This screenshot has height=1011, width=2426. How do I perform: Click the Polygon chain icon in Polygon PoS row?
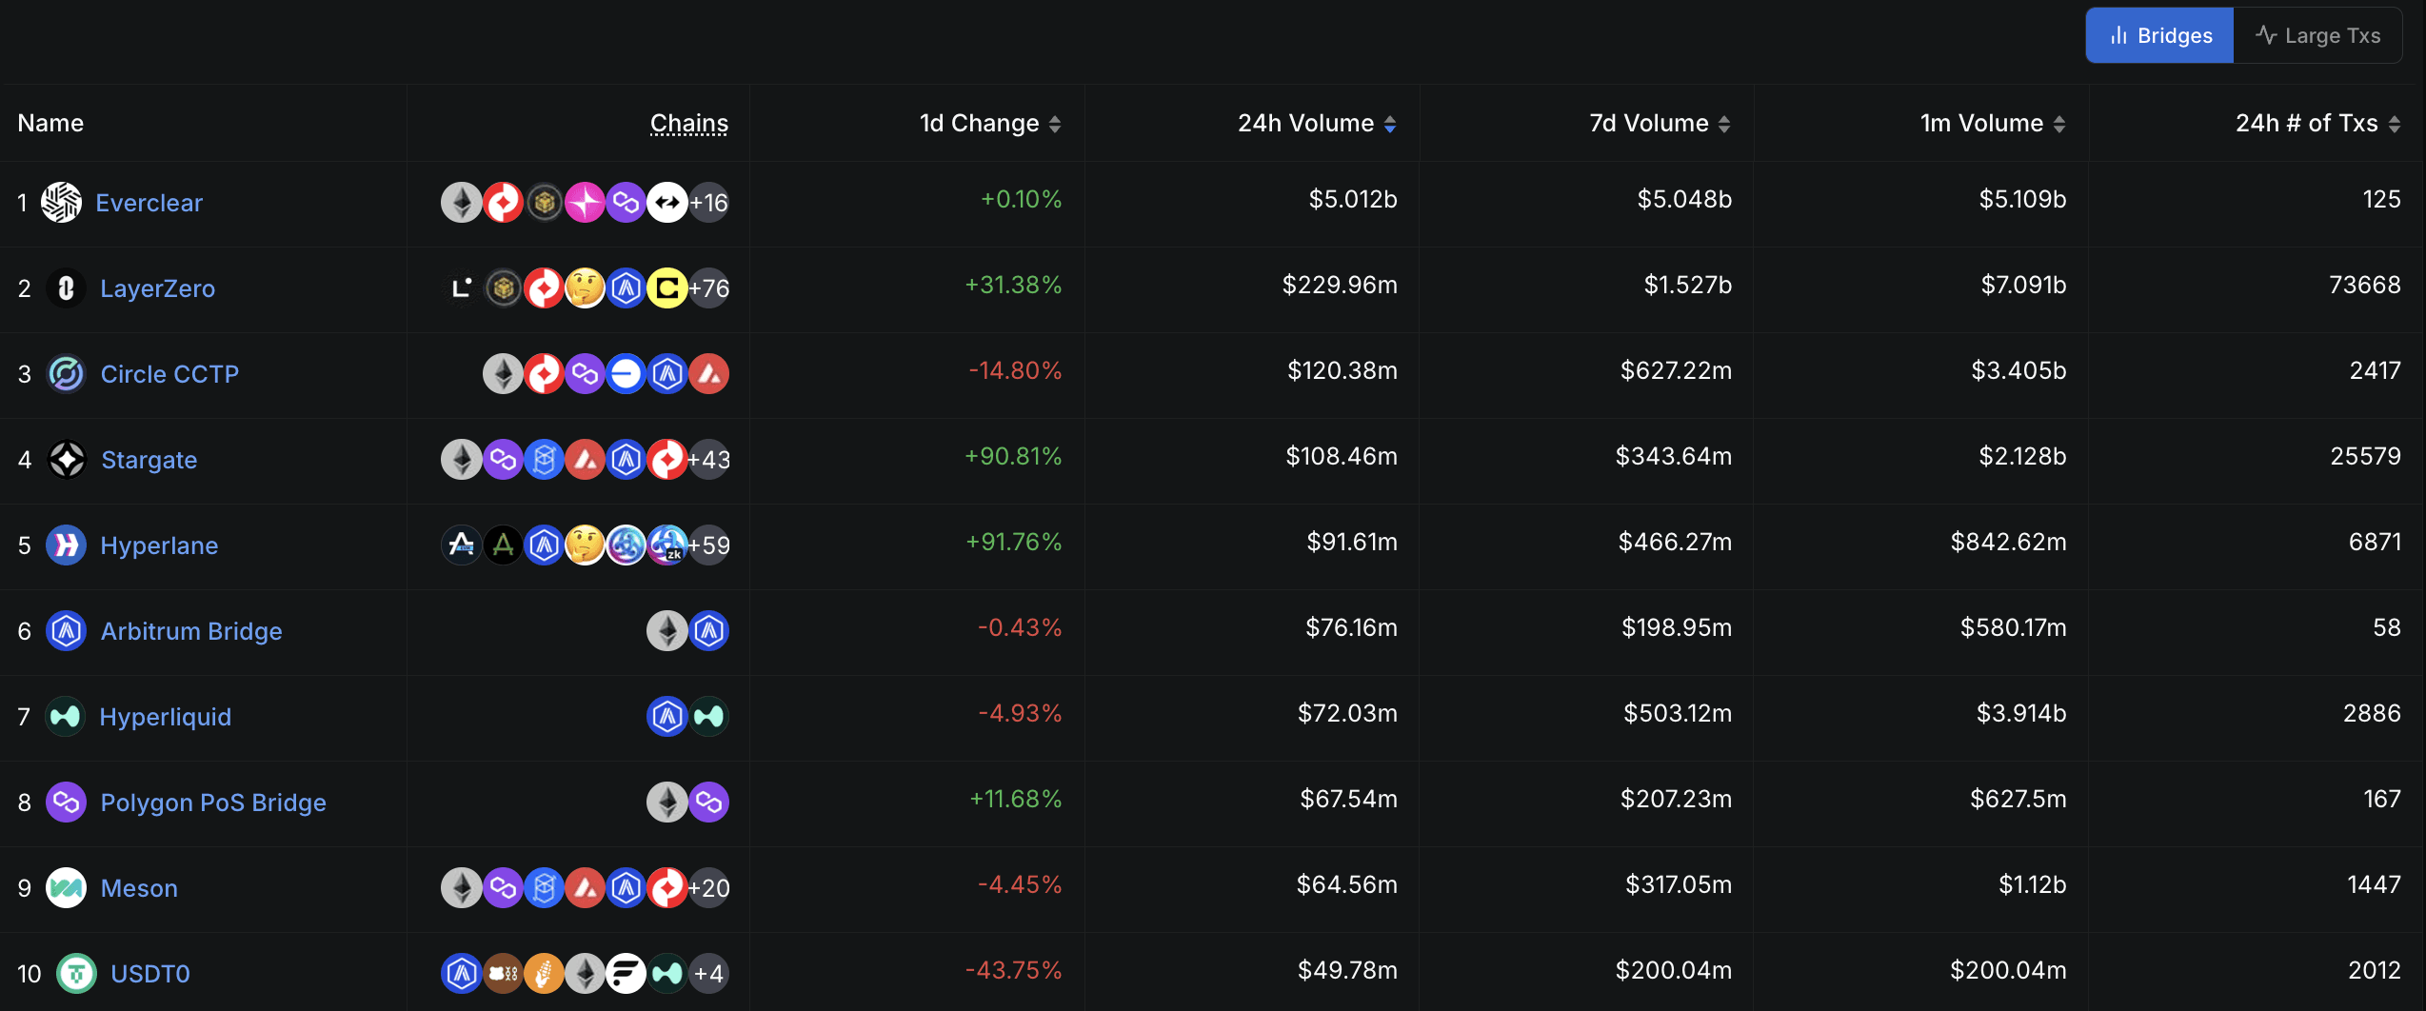click(708, 802)
